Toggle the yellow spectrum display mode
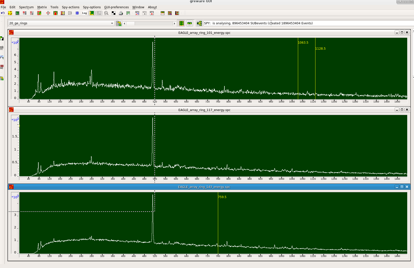This screenshot has width=414, height=268. tap(92, 13)
